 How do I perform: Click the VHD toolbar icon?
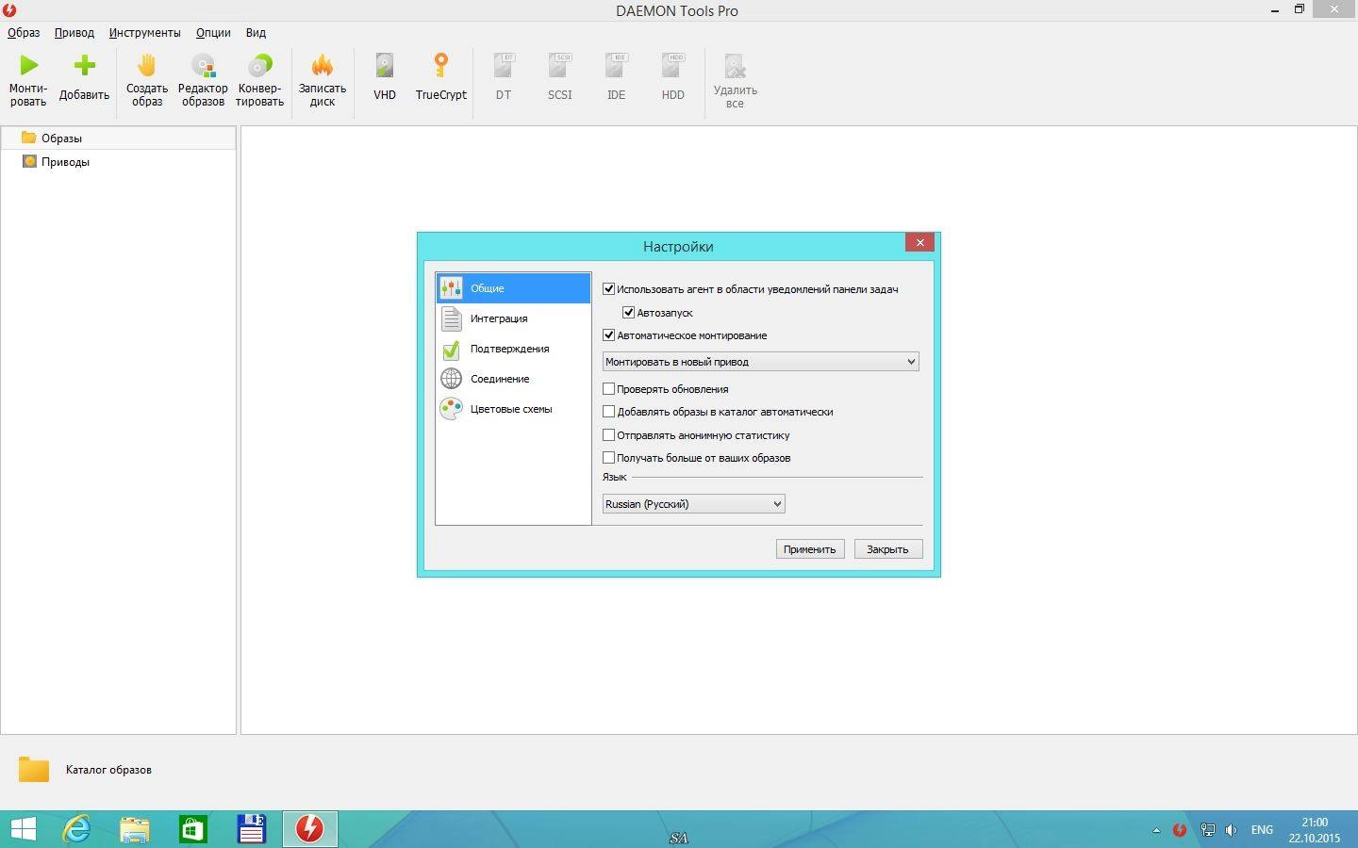click(x=384, y=65)
